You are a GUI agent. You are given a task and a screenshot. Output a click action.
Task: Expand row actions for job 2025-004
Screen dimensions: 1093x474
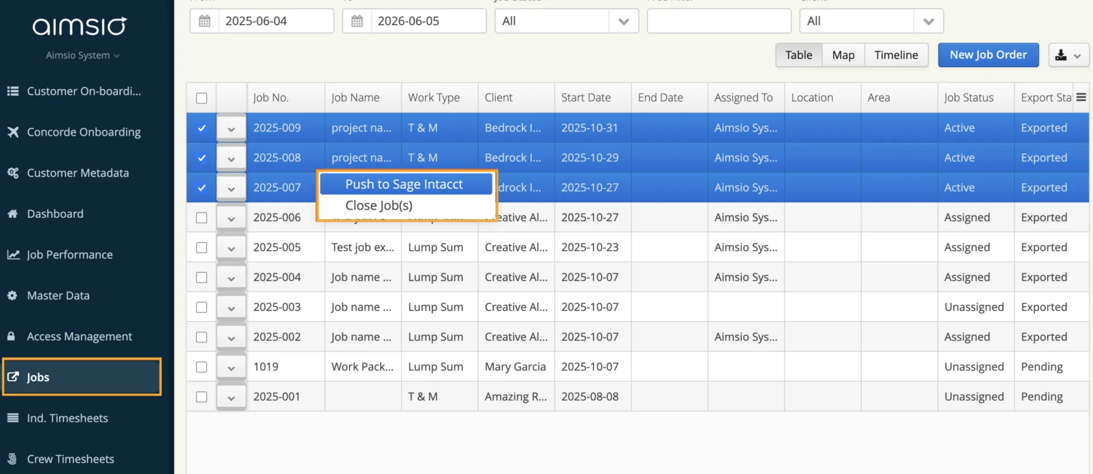click(x=231, y=278)
